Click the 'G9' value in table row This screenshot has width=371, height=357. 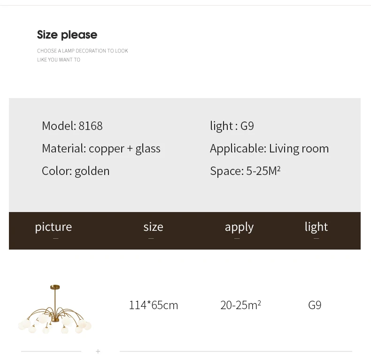315,305
